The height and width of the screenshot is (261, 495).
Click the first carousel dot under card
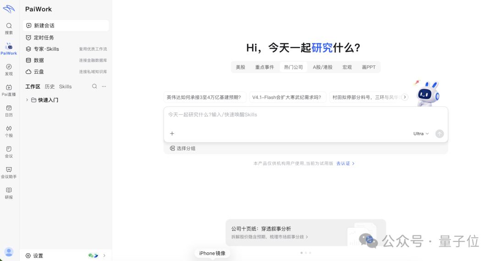point(302,253)
